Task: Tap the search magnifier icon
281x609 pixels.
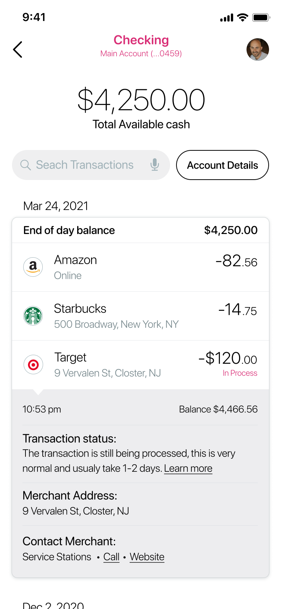Action: point(25,165)
